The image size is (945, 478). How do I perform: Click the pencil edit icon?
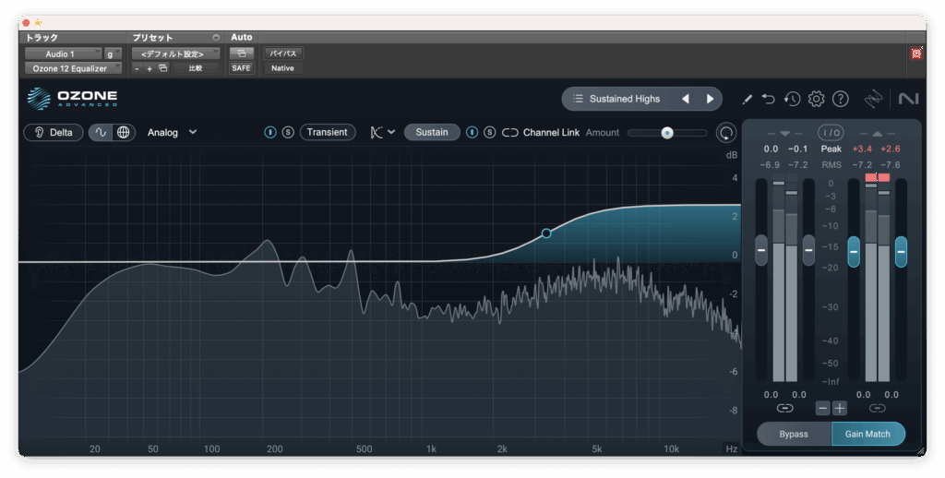click(747, 99)
